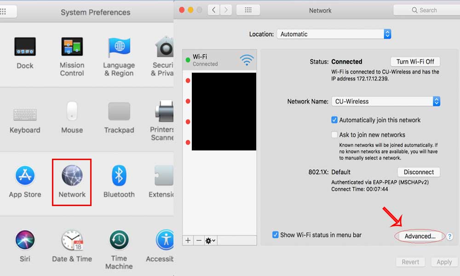This screenshot has width=460, height=276.
Task: Open the Mouse preferences pane
Action: coord(72,117)
